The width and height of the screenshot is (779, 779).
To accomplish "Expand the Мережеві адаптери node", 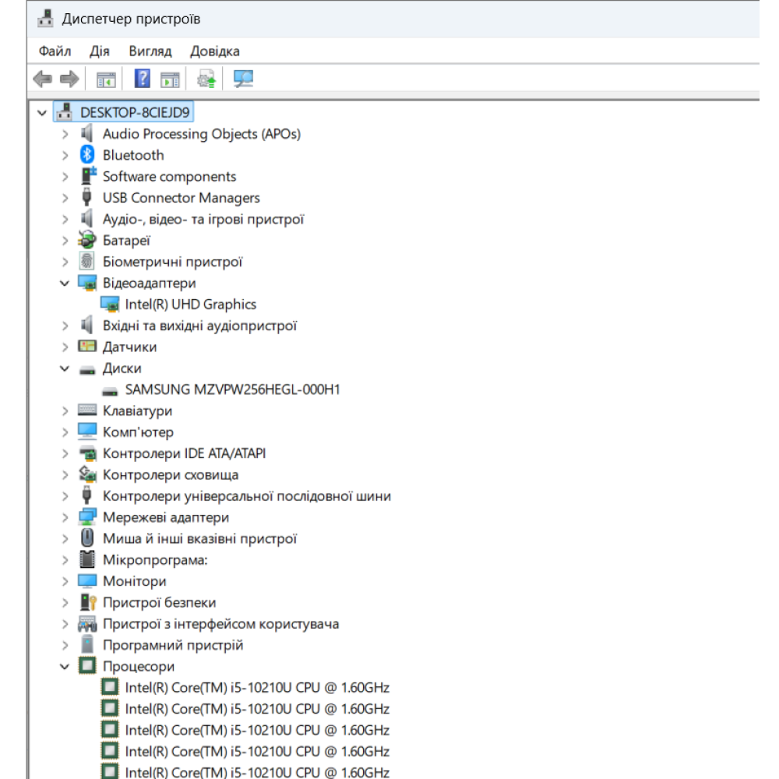I will point(65,517).
